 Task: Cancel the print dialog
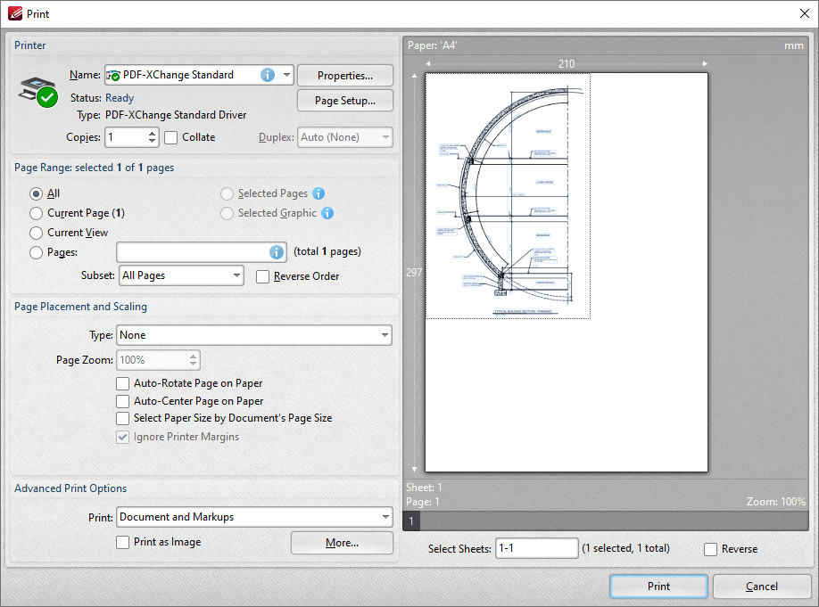[x=762, y=586]
